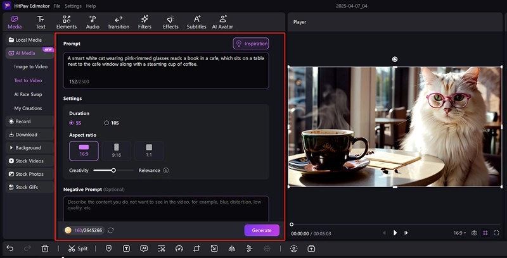Choose the 1:1 aspect ratio tile
Viewport: 507px width, 258px height.
pos(149,150)
